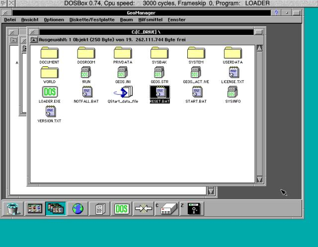Click the globe World button
The height and width of the screenshot is (247, 318).
[78, 209]
